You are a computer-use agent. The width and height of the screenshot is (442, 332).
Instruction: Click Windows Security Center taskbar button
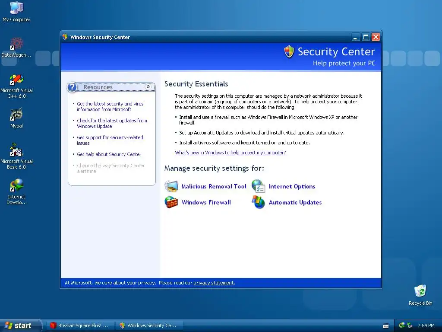(149, 326)
